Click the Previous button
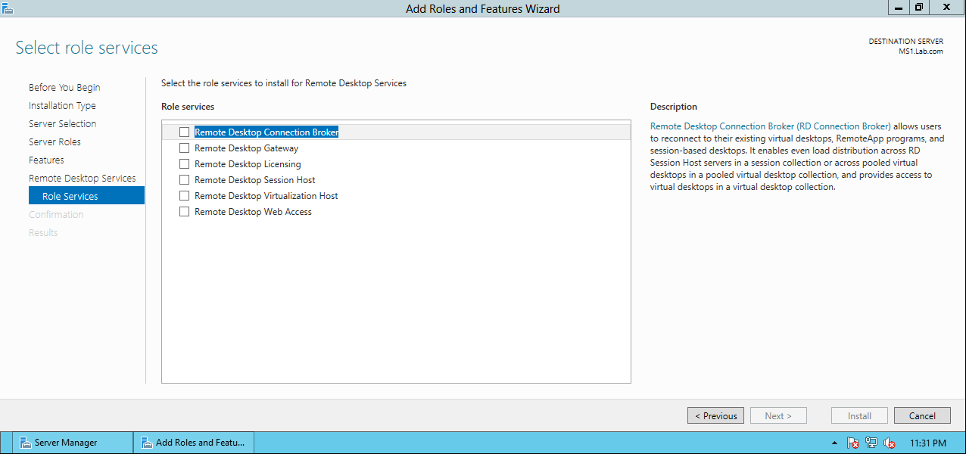The image size is (966, 454). [715, 415]
